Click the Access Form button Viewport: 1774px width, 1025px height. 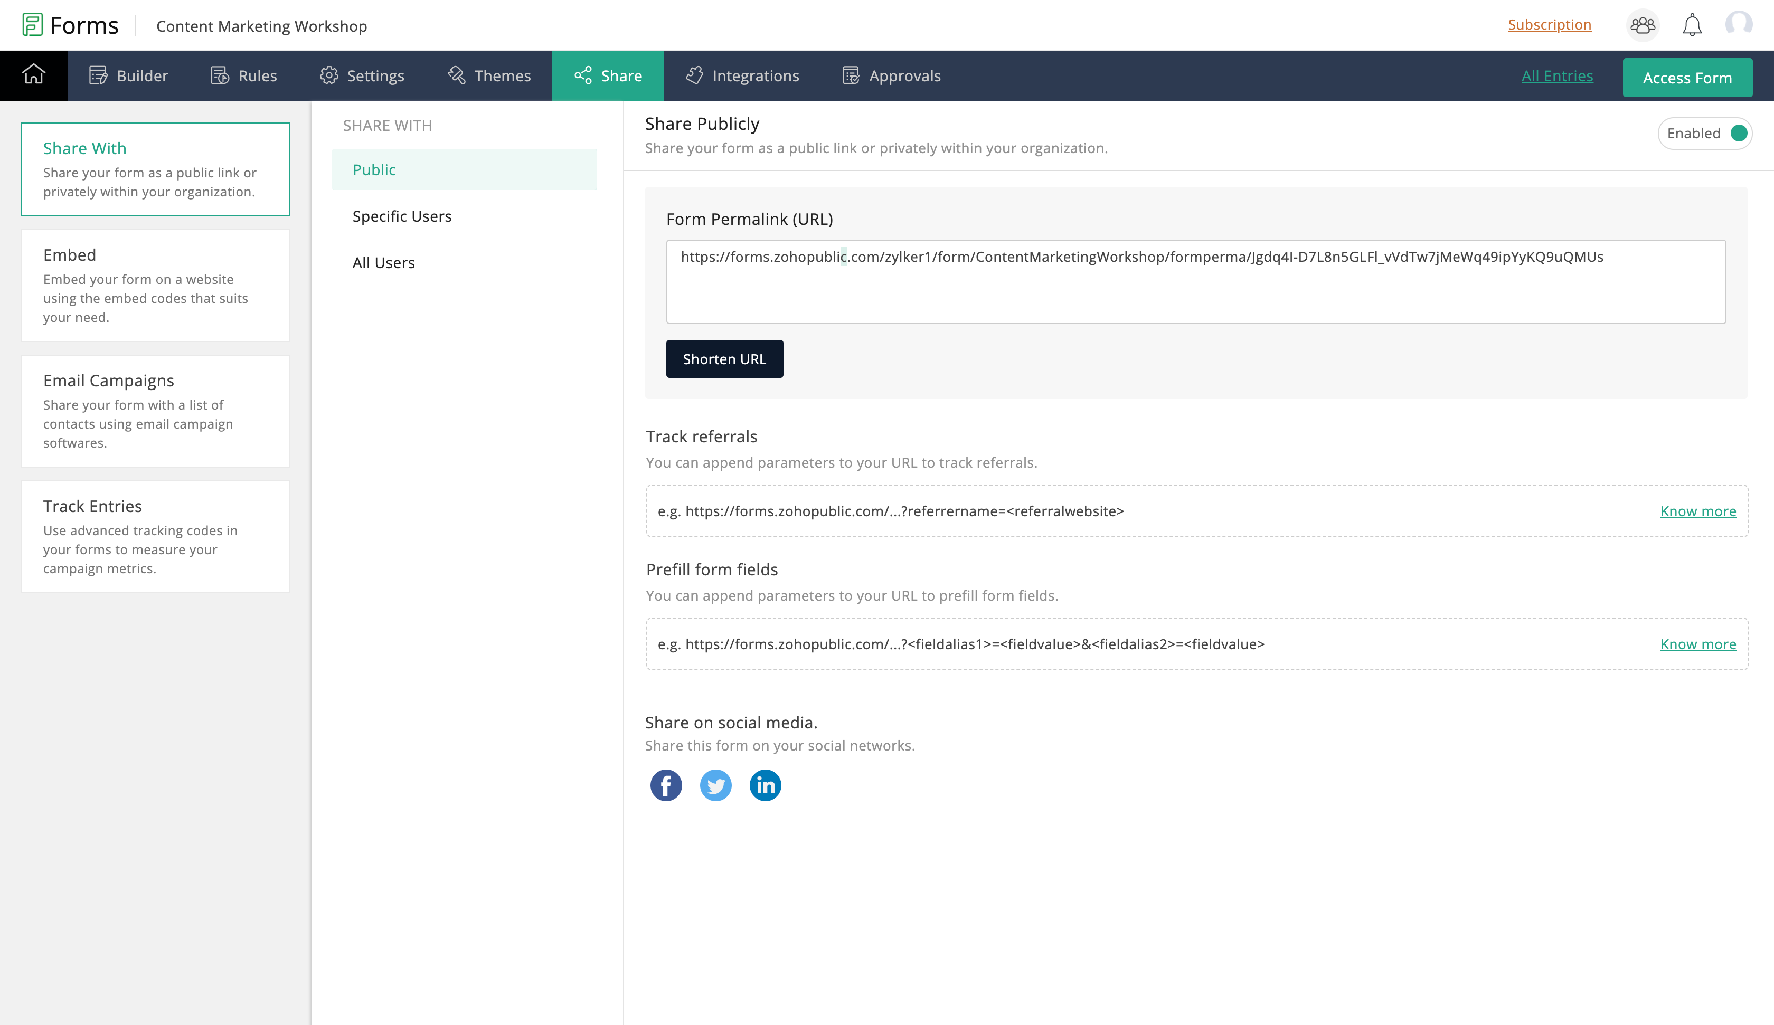coord(1687,78)
